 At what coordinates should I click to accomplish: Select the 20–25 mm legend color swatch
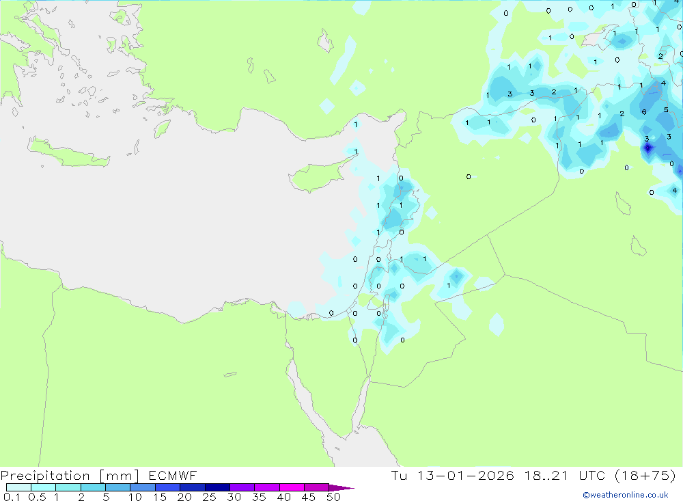tap(193, 487)
